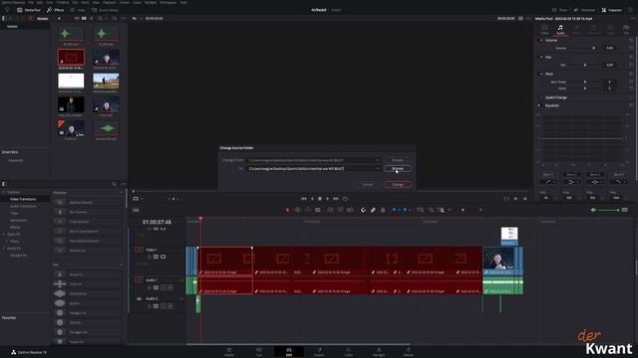Click the timeline view options icon
This screenshot has height=358, width=638.
click(x=136, y=210)
